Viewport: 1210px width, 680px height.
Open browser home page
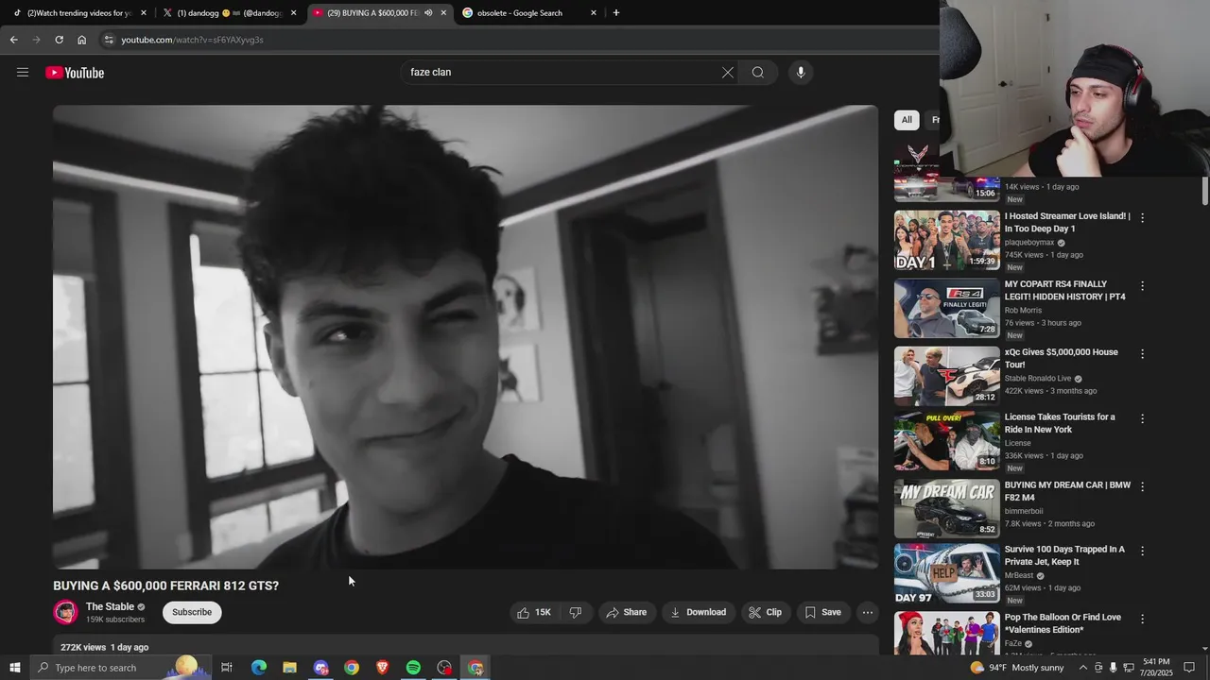tap(82, 40)
